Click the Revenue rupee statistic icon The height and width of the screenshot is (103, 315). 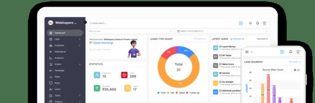pyautogui.click(x=97, y=88)
